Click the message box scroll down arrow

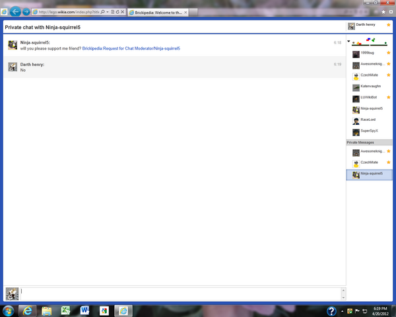pos(343,298)
